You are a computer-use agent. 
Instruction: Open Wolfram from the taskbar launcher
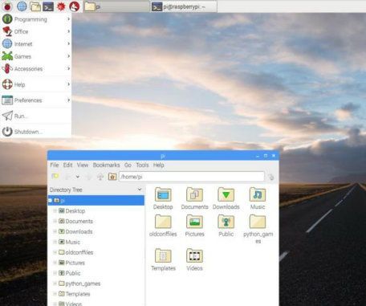tap(74, 6)
